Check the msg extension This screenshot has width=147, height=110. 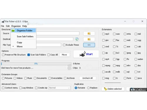[x=103, y=78]
